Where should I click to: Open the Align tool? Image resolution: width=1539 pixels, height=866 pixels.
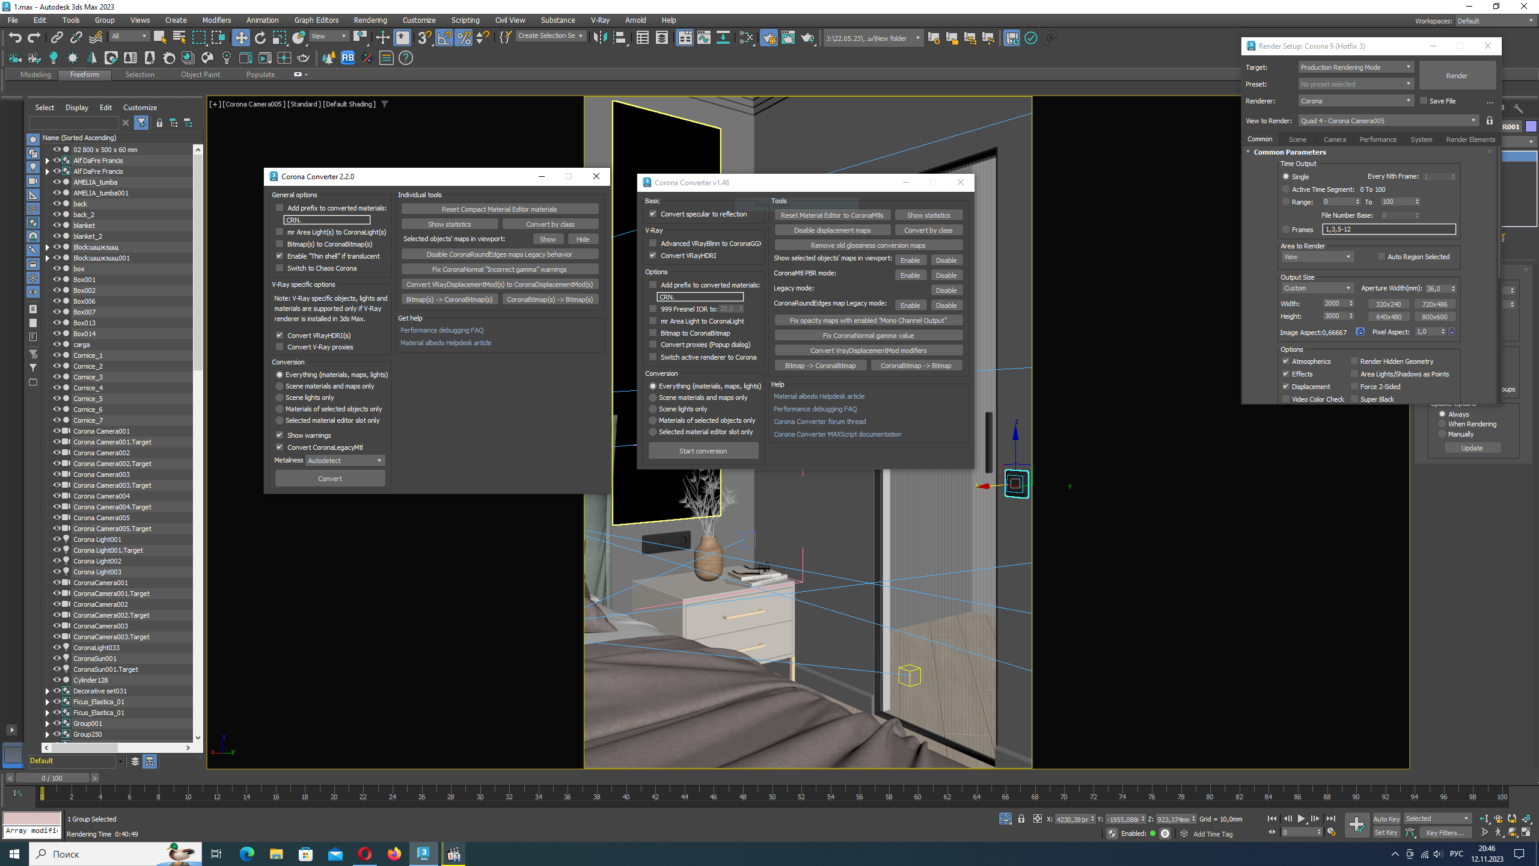[619, 38]
